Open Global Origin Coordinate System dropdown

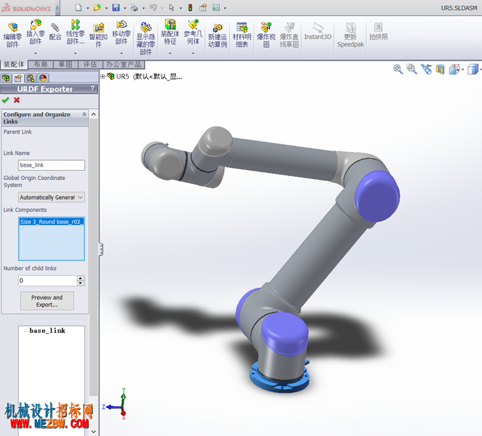(51, 197)
